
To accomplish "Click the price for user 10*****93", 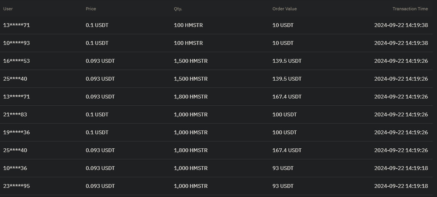I will pos(97,43).
